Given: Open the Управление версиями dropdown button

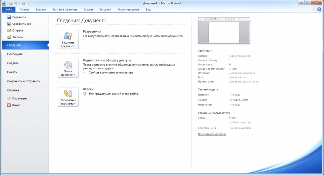Looking at the screenshot, I should [x=68, y=97].
